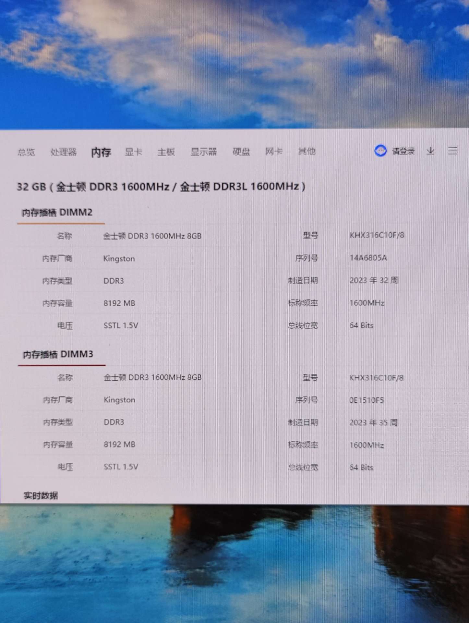Screen dimensions: 469x623
Task: Select the 内存插槽 DIMM3 section header
Action: pyautogui.click(x=58, y=354)
